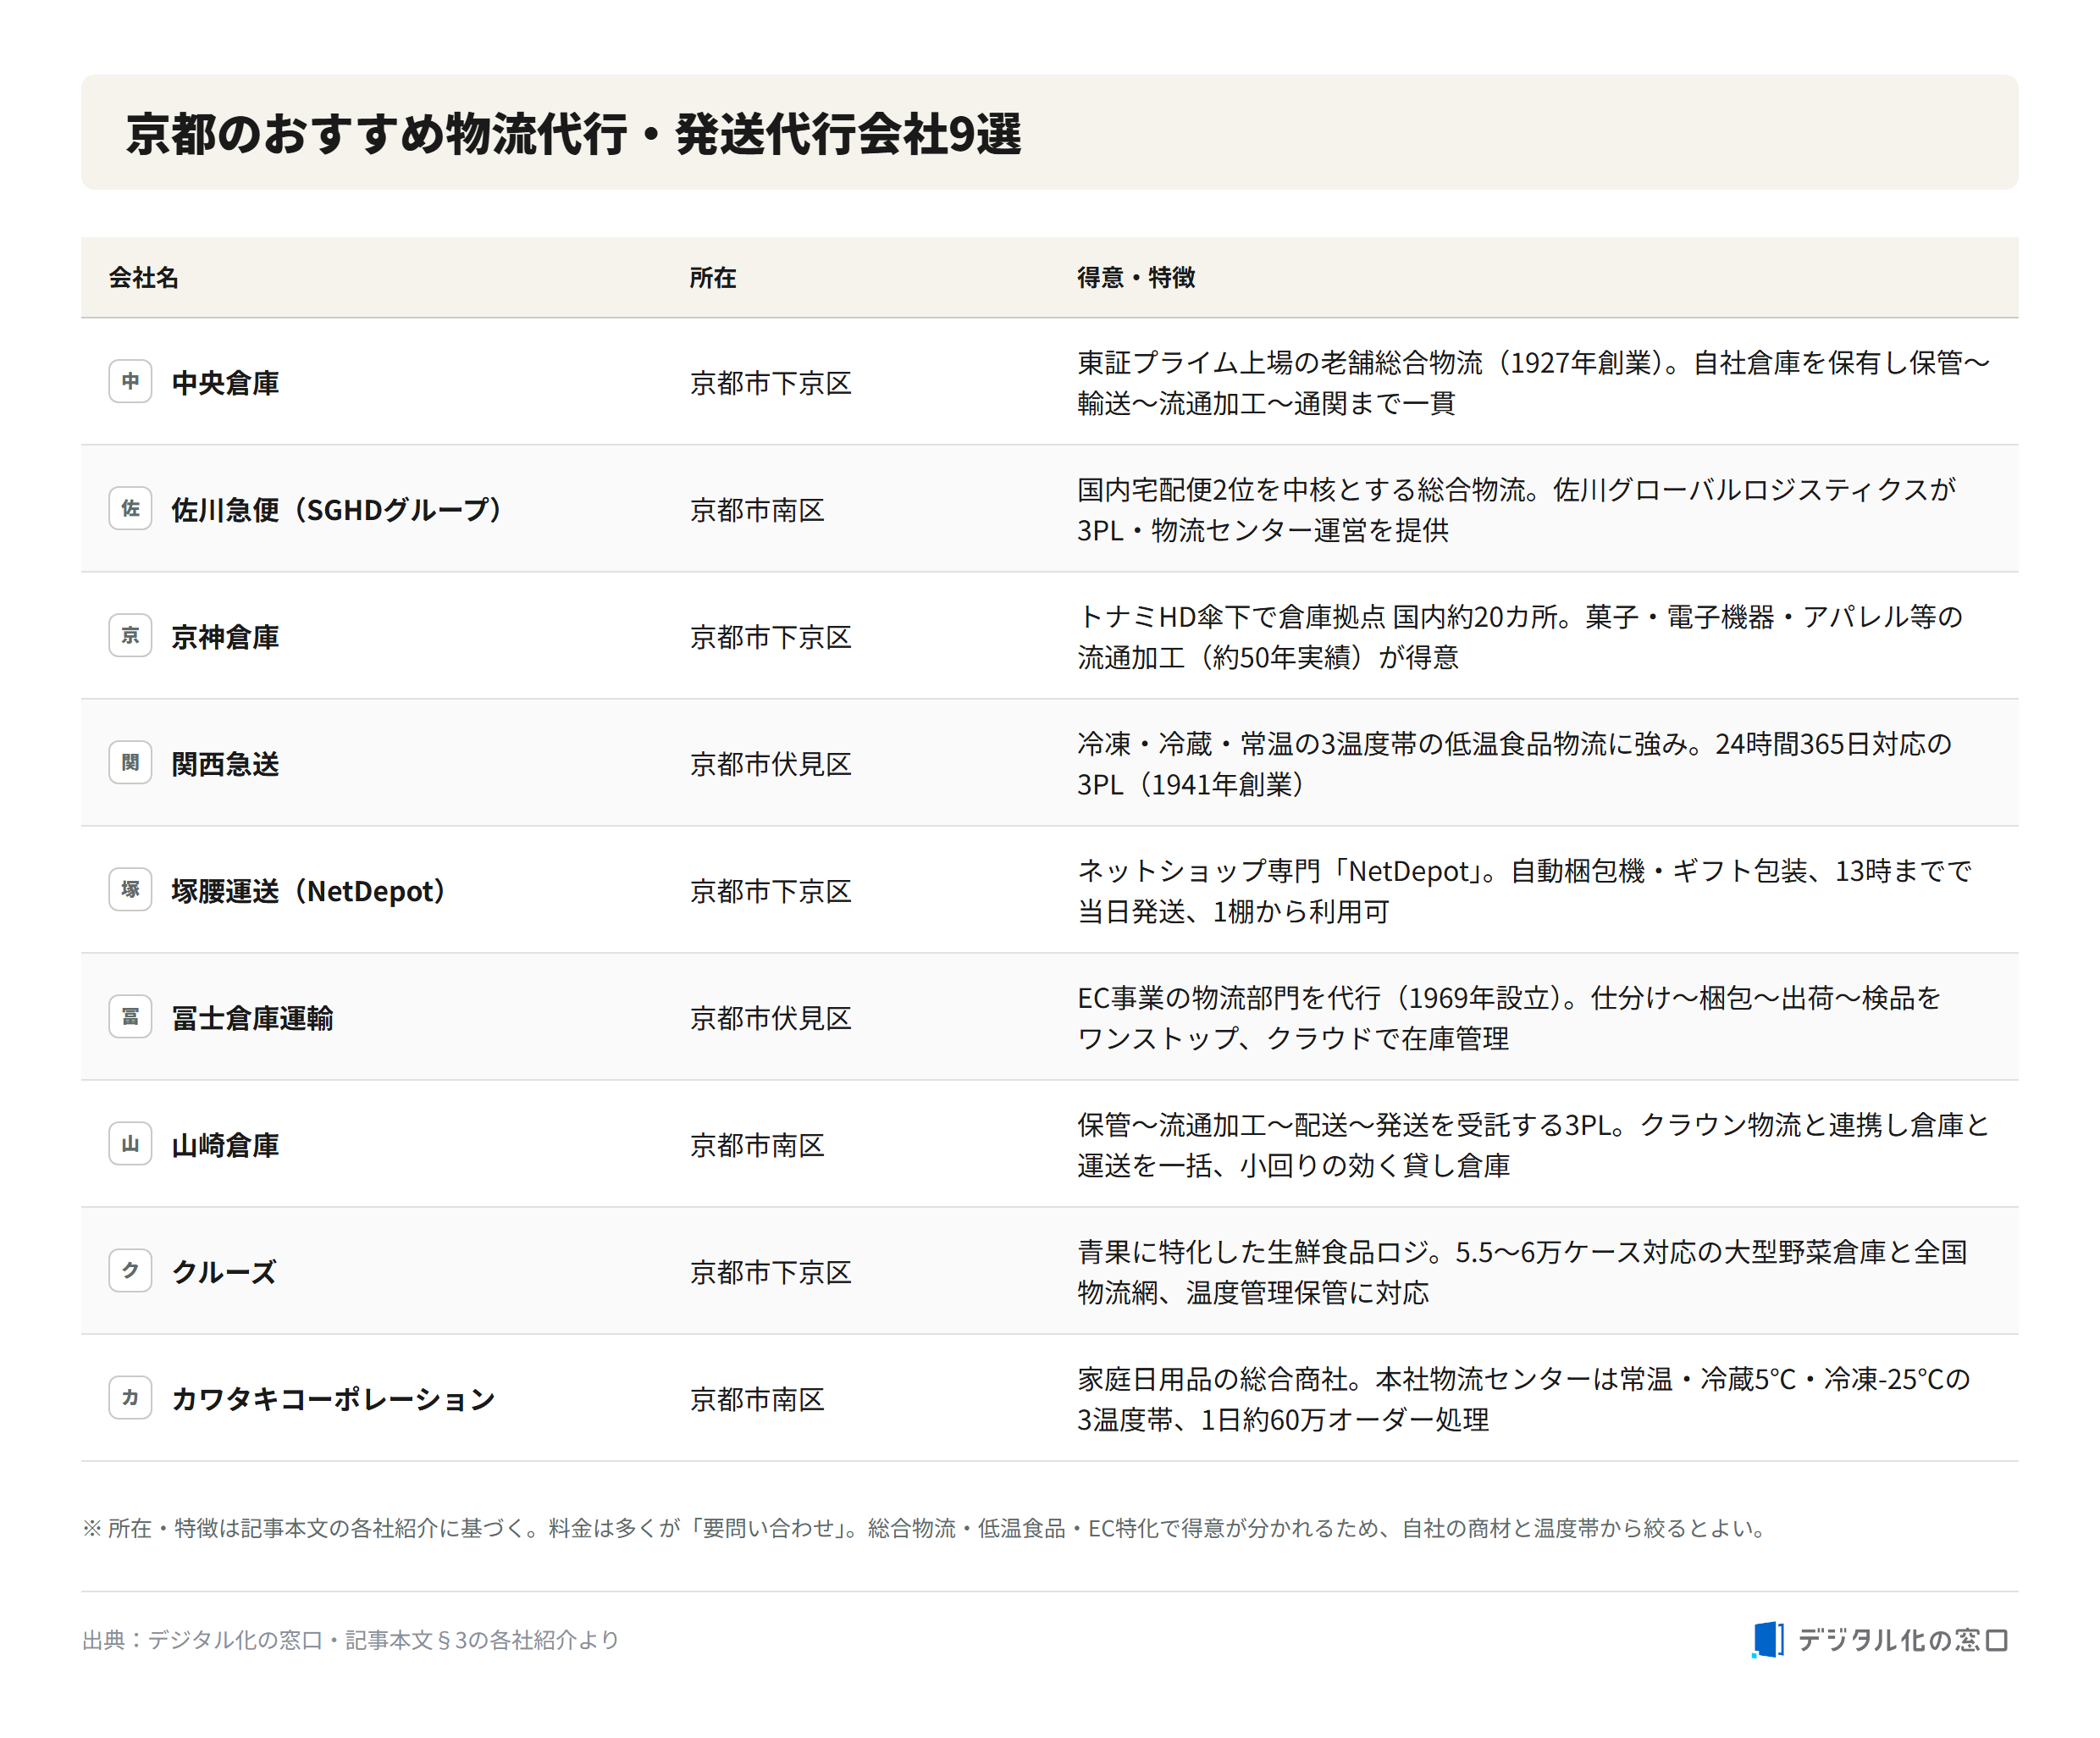Click the location 京都市南区 in カワタキコーポレーション row
The image size is (2100, 1738).
(757, 1399)
